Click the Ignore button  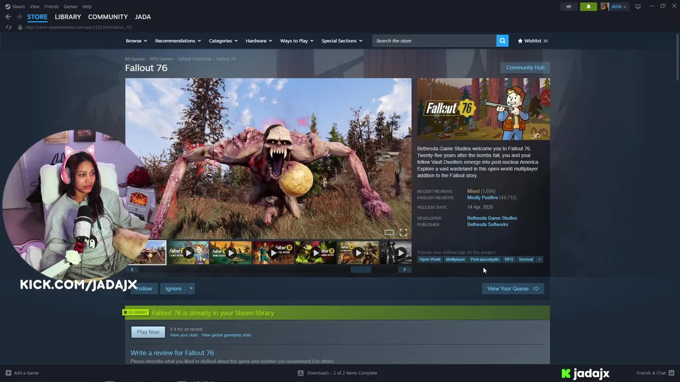[173, 289]
